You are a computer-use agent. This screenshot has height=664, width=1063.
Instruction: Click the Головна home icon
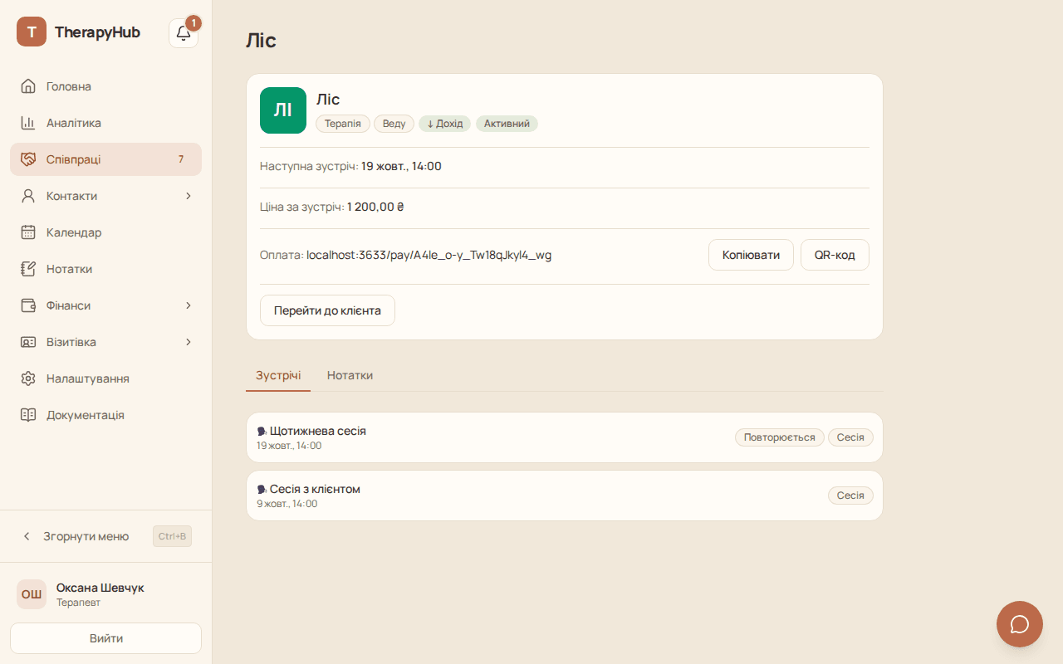pyautogui.click(x=28, y=86)
